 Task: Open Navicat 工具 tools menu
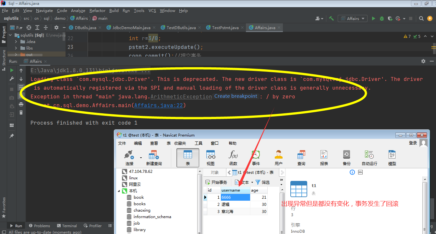tap(198, 143)
